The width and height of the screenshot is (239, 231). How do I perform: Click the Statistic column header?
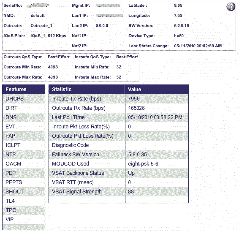[87, 90]
